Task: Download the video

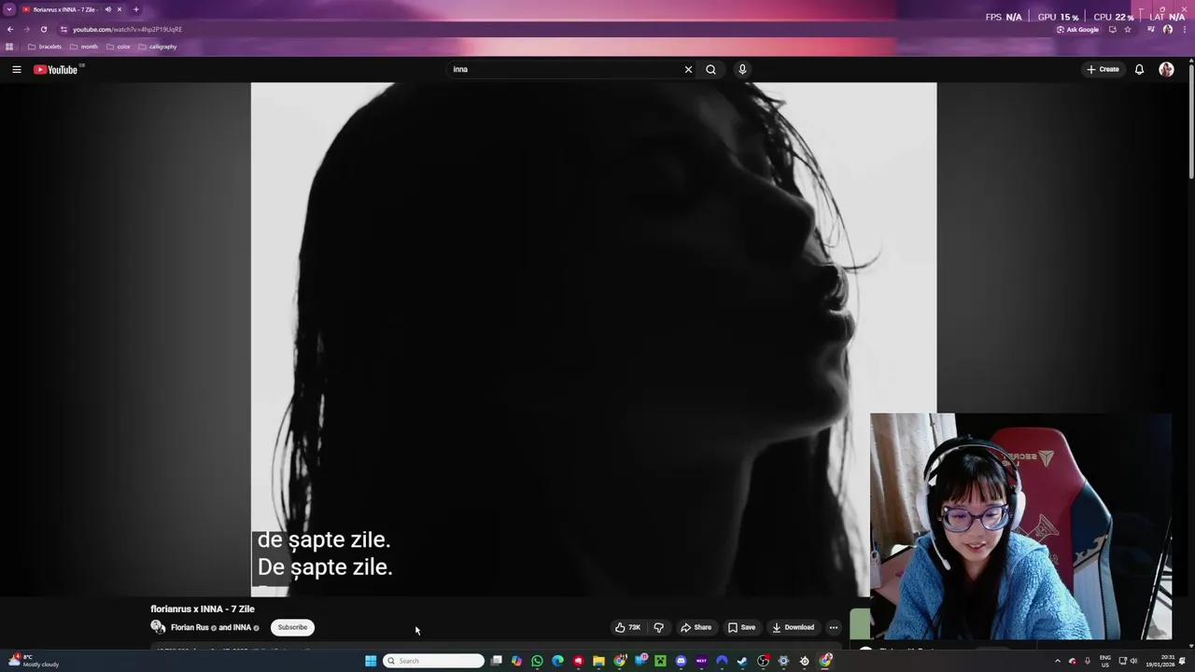Action: click(794, 627)
